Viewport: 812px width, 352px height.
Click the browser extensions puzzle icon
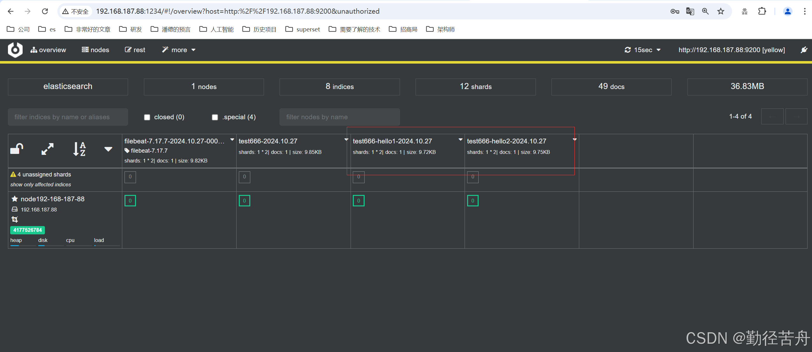coord(762,11)
